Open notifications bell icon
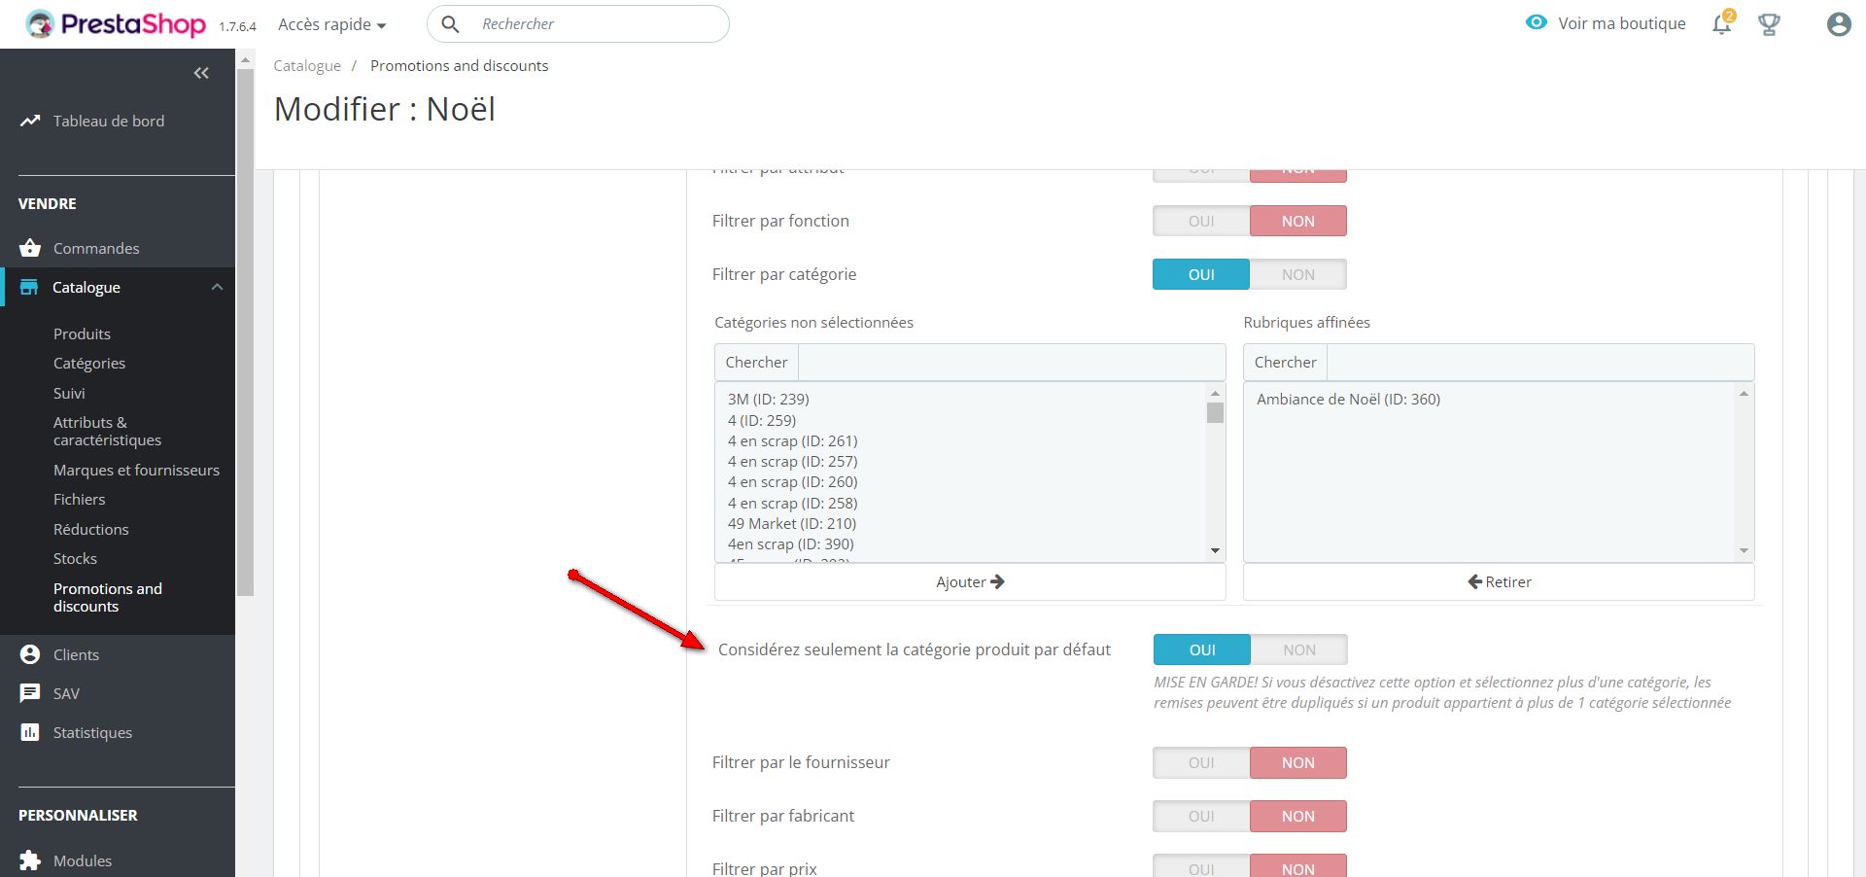The height and width of the screenshot is (877, 1866). (x=1721, y=24)
